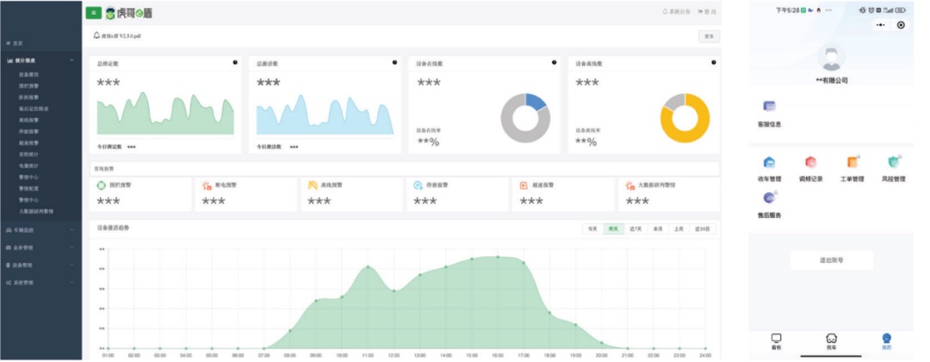The image size is (930, 362).
Task: Open the 工单管理 icon
Action: point(852,162)
